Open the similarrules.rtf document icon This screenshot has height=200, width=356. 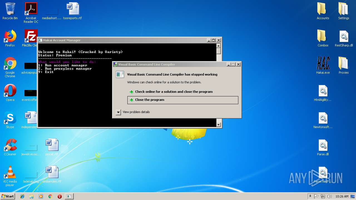click(52, 174)
